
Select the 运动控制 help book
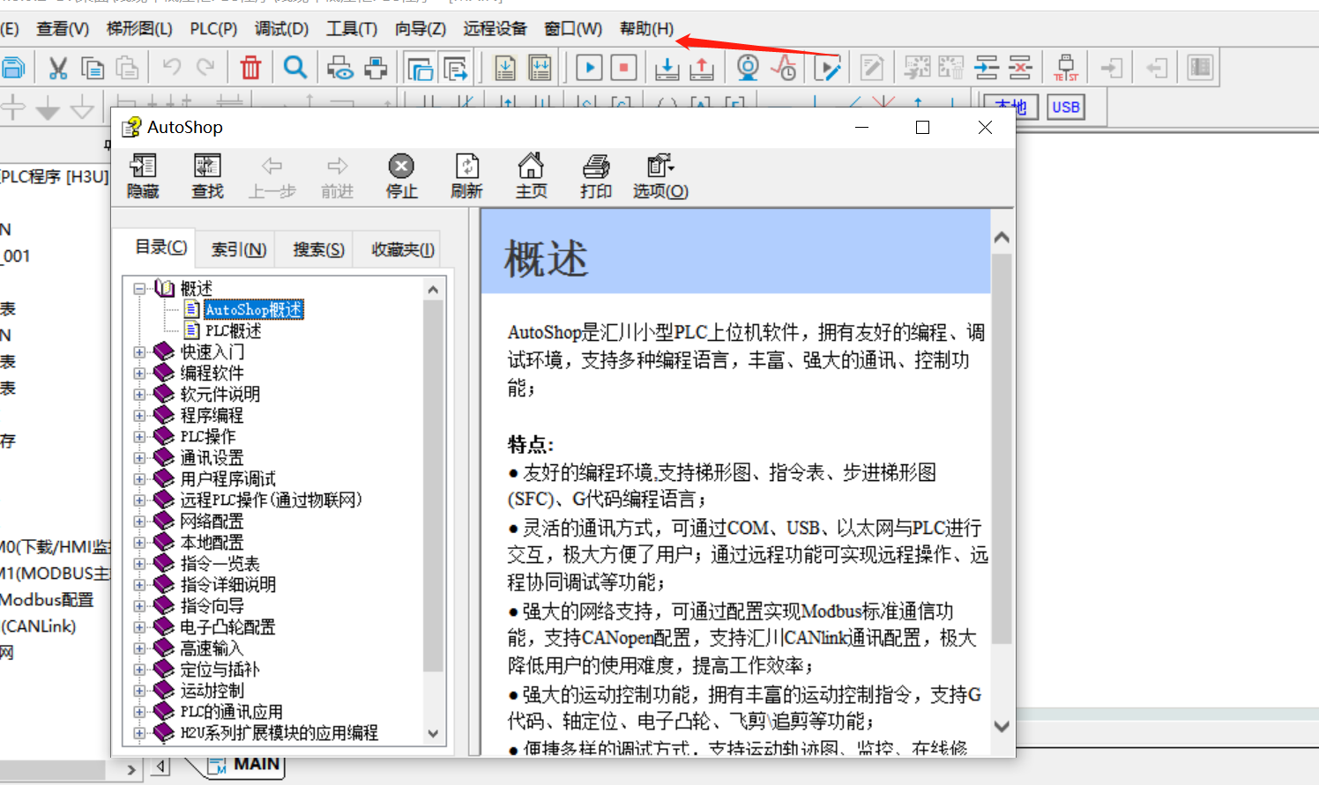pyautogui.click(x=212, y=690)
